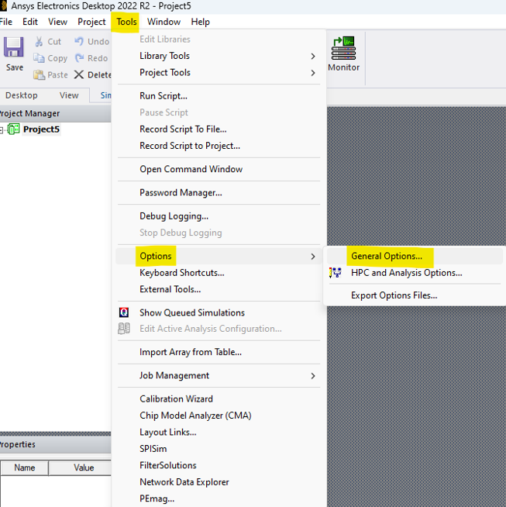
Task: Click the Undo arrow icon
Action: [79, 42]
